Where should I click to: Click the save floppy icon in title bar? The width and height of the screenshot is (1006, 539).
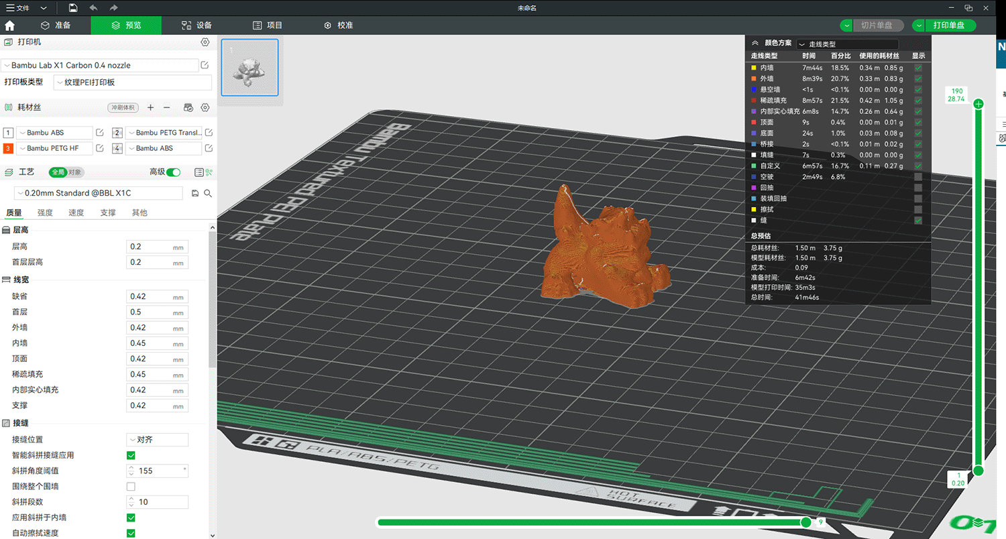(x=73, y=7)
